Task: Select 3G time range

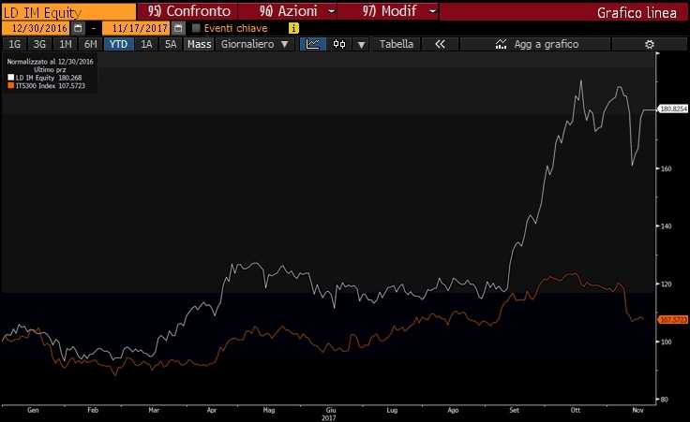Action: click(x=39, y=44)
